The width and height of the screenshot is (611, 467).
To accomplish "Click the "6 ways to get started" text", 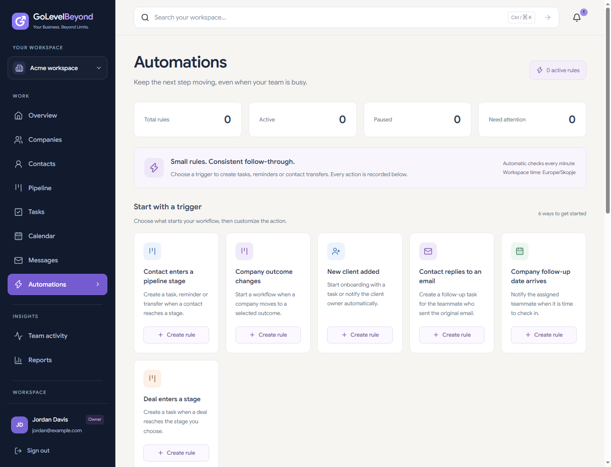I will pos(562,214).
